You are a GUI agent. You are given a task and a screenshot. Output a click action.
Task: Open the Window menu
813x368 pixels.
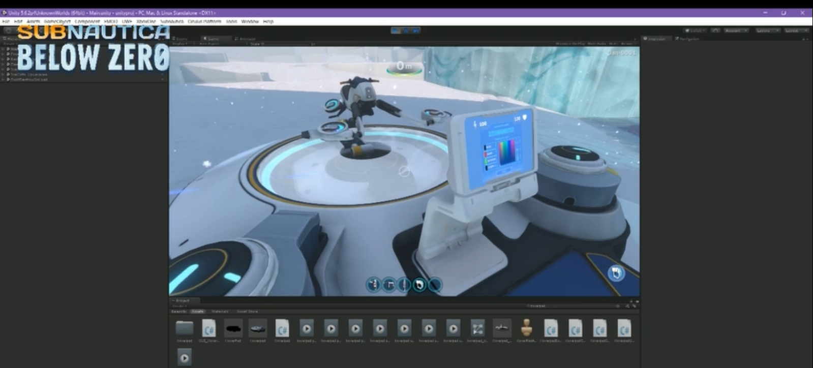tap(250, 21)
